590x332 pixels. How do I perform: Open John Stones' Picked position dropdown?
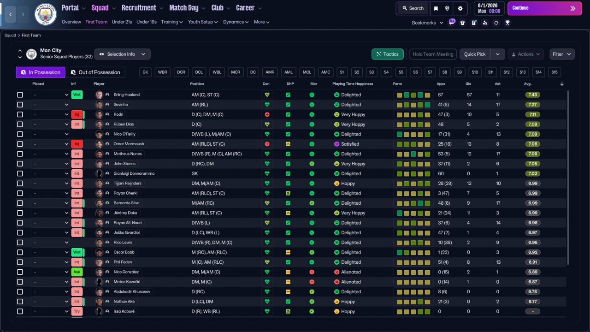pyautogui.click(x=50, y=164)
